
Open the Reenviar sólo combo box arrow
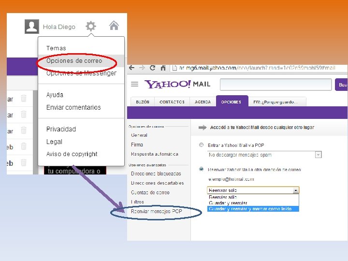pos(296,190)
